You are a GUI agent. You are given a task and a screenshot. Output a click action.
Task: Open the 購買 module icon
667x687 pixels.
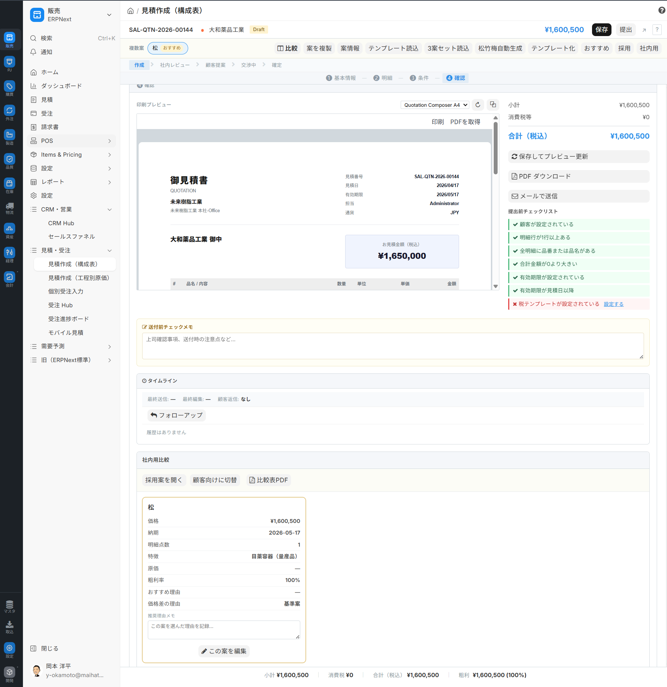[10, 88]
